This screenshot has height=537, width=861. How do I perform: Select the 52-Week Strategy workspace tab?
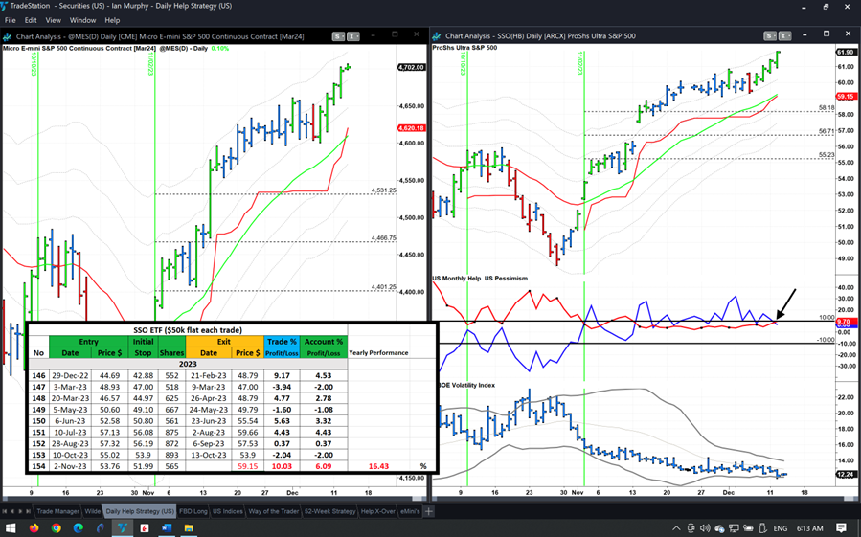329,512
